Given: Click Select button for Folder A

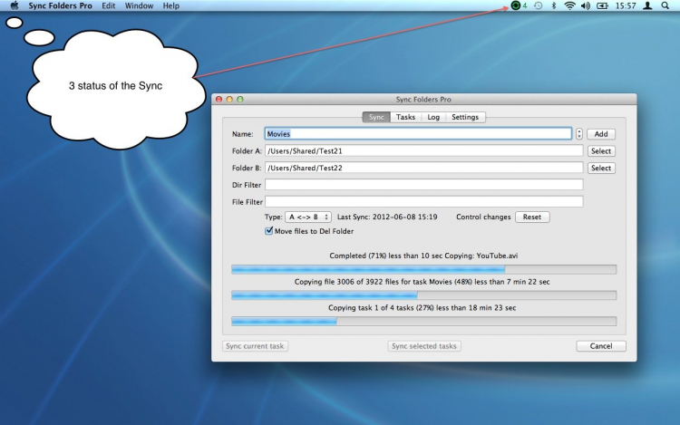Looking at the screenshot, I should click(x=601, y=151).
